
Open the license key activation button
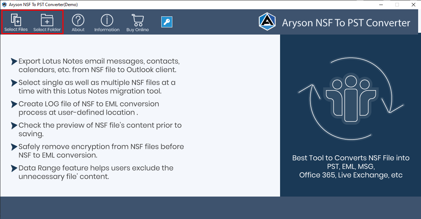pos(167,22)
